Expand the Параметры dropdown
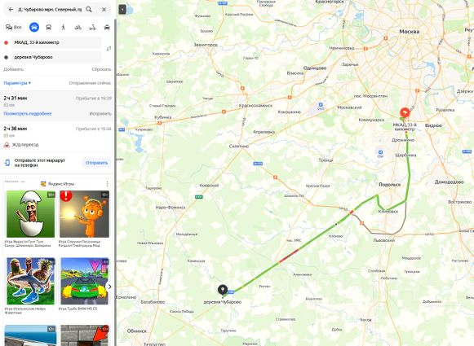 pyautogui.click(x=17, y=83)
